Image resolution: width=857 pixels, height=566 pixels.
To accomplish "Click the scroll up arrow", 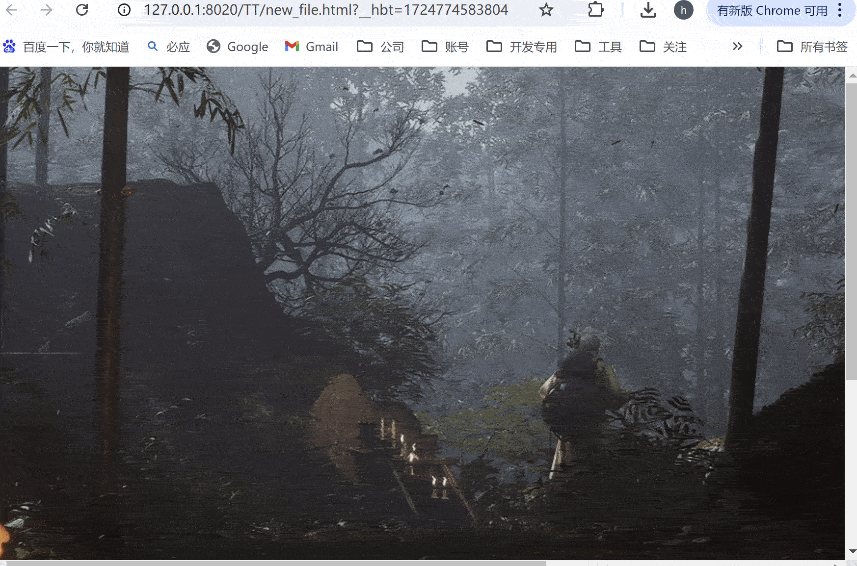I will [852, 75].
